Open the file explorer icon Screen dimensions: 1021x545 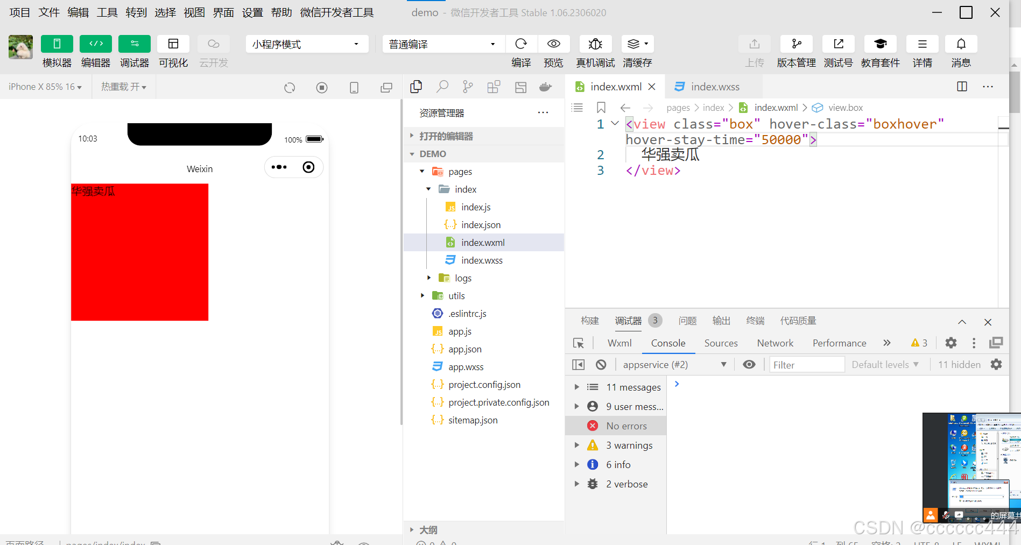[x=416, y=87]
